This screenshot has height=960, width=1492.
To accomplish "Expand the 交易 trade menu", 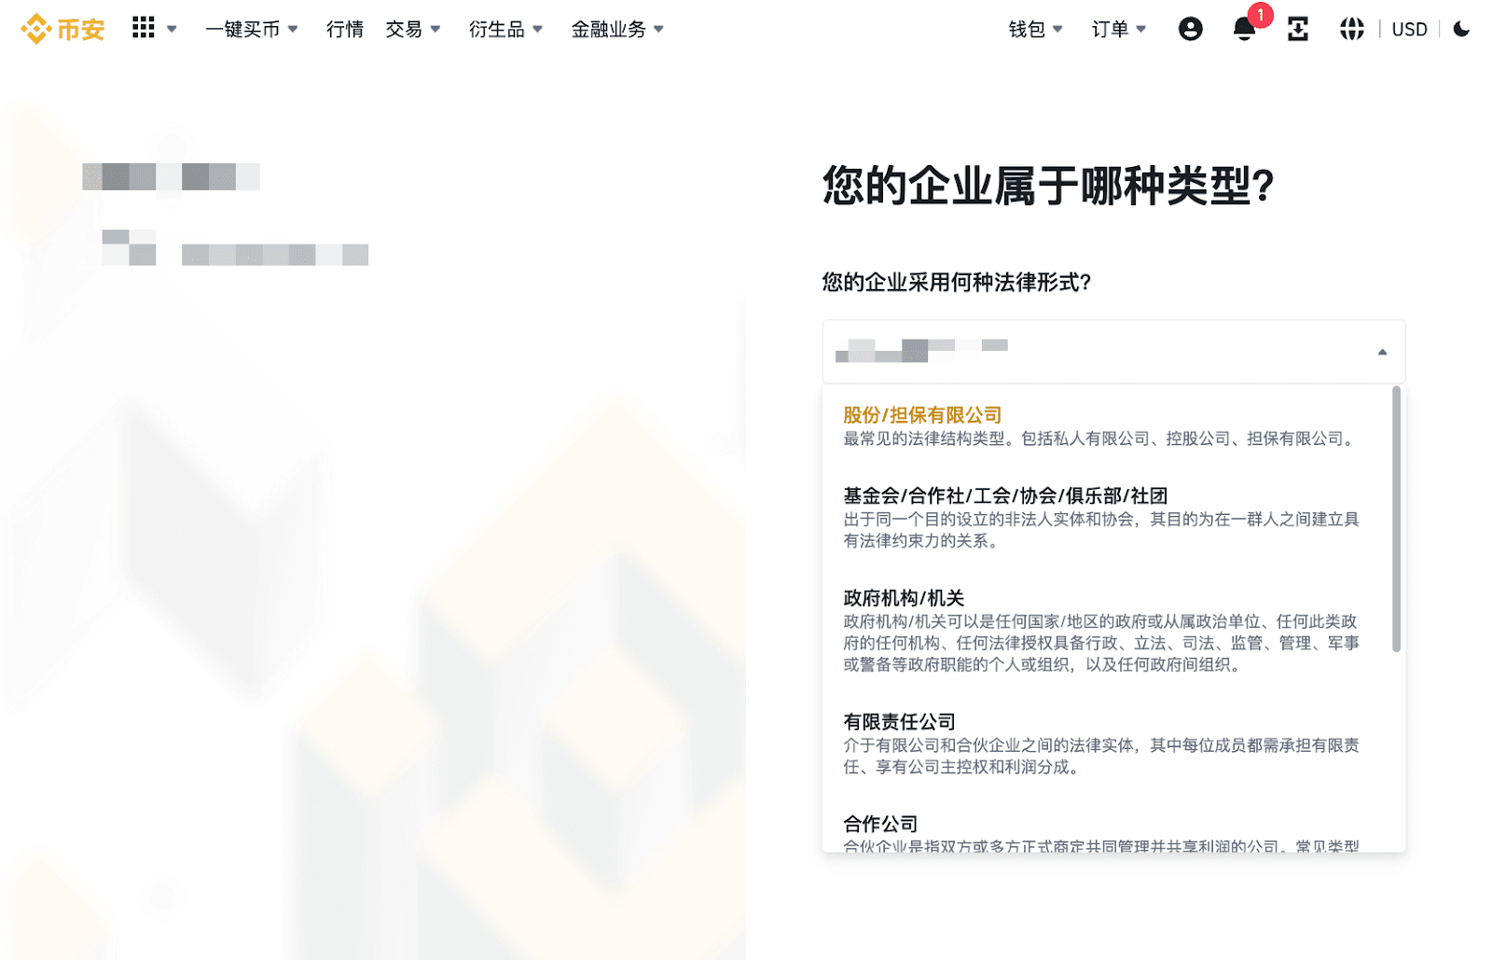I will [x=412, y=30].
